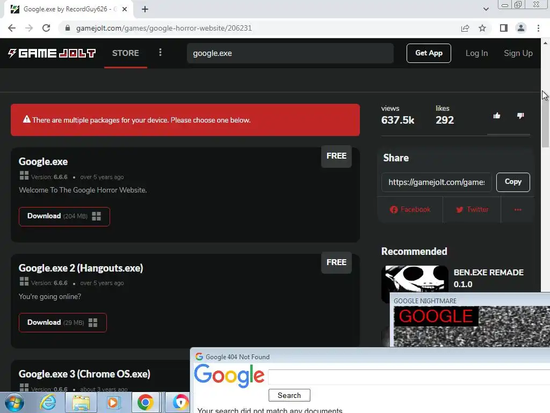Click the GOOGLE NIGHTMARE window title
550x413 pixels.
pyautogui.click(x=425, y=301)
